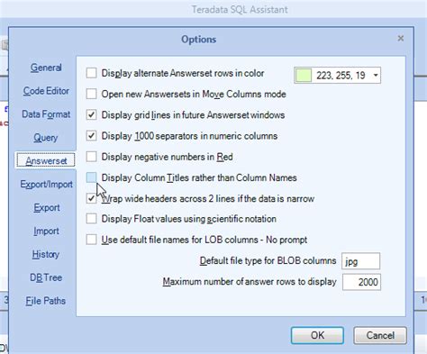The height and width of the screenshot is (354, 427).
Task: Enable alternate Answerset rows in color
Action: click(91, 73)
